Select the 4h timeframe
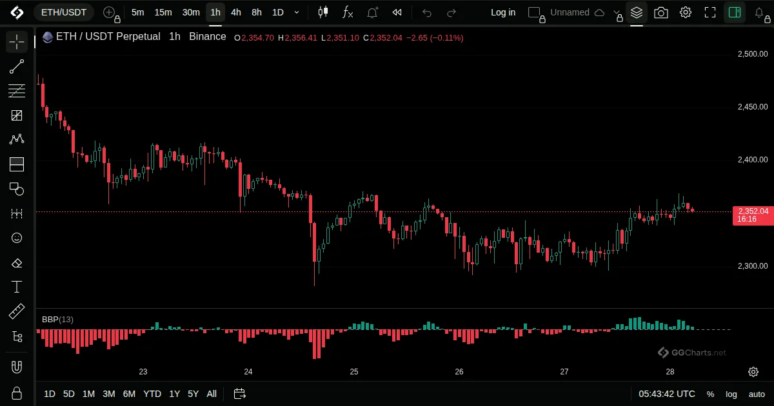This screenshot has height=406, width=774. pos(236,12)
